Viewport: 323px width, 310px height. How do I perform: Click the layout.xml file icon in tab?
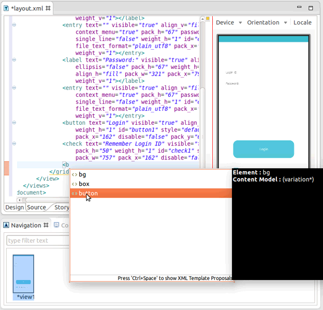(x=6, y=9)
